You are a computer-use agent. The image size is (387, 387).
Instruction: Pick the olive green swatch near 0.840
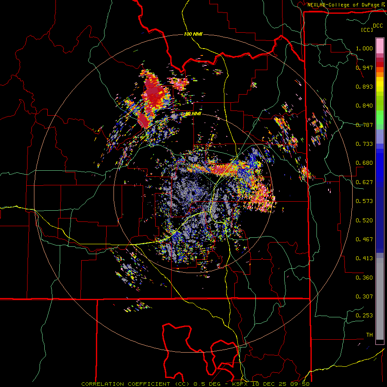(380, 103)
